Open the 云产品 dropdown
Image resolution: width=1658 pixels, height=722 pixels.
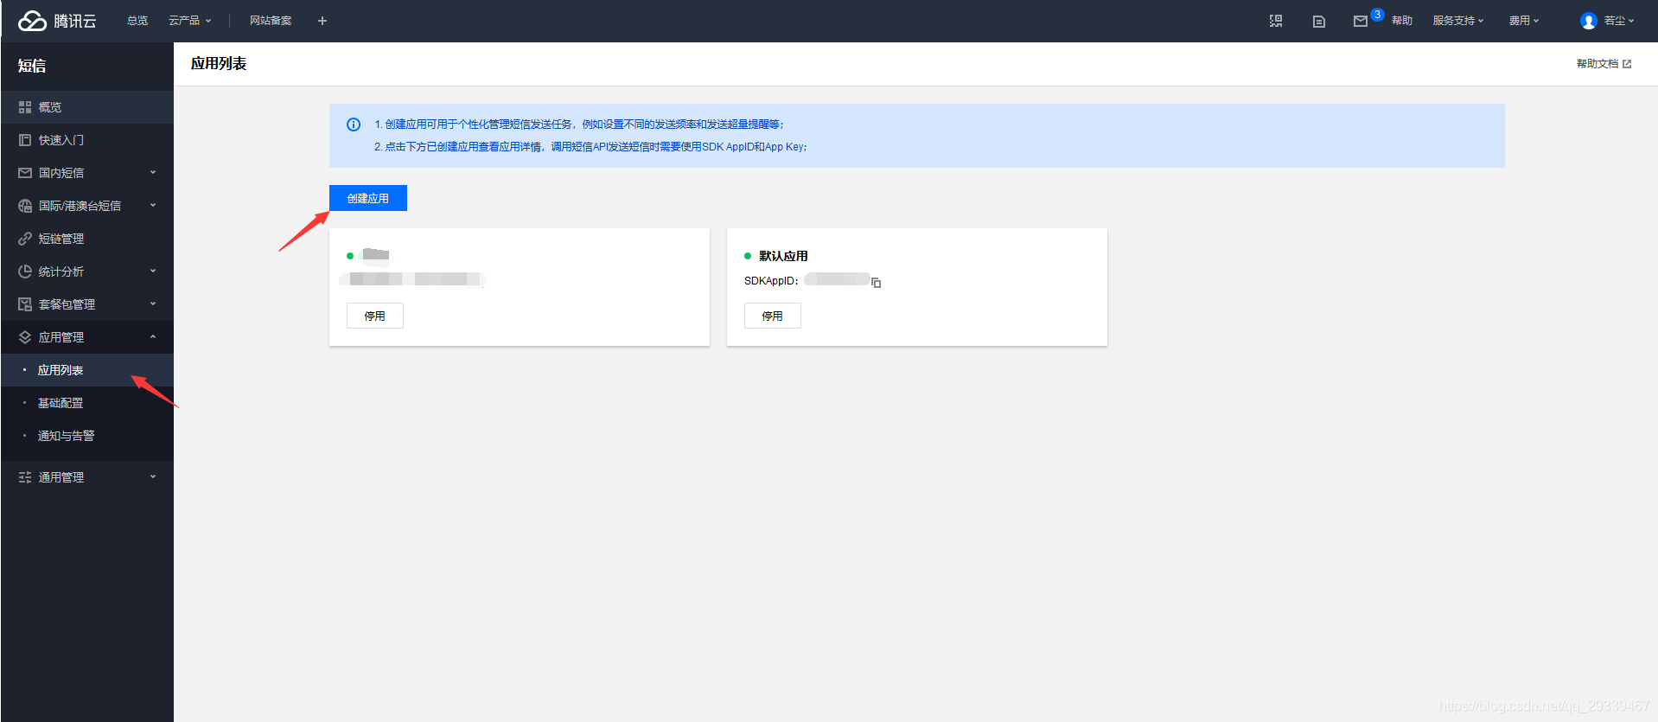pyautogui.click(x=189, y=21)
